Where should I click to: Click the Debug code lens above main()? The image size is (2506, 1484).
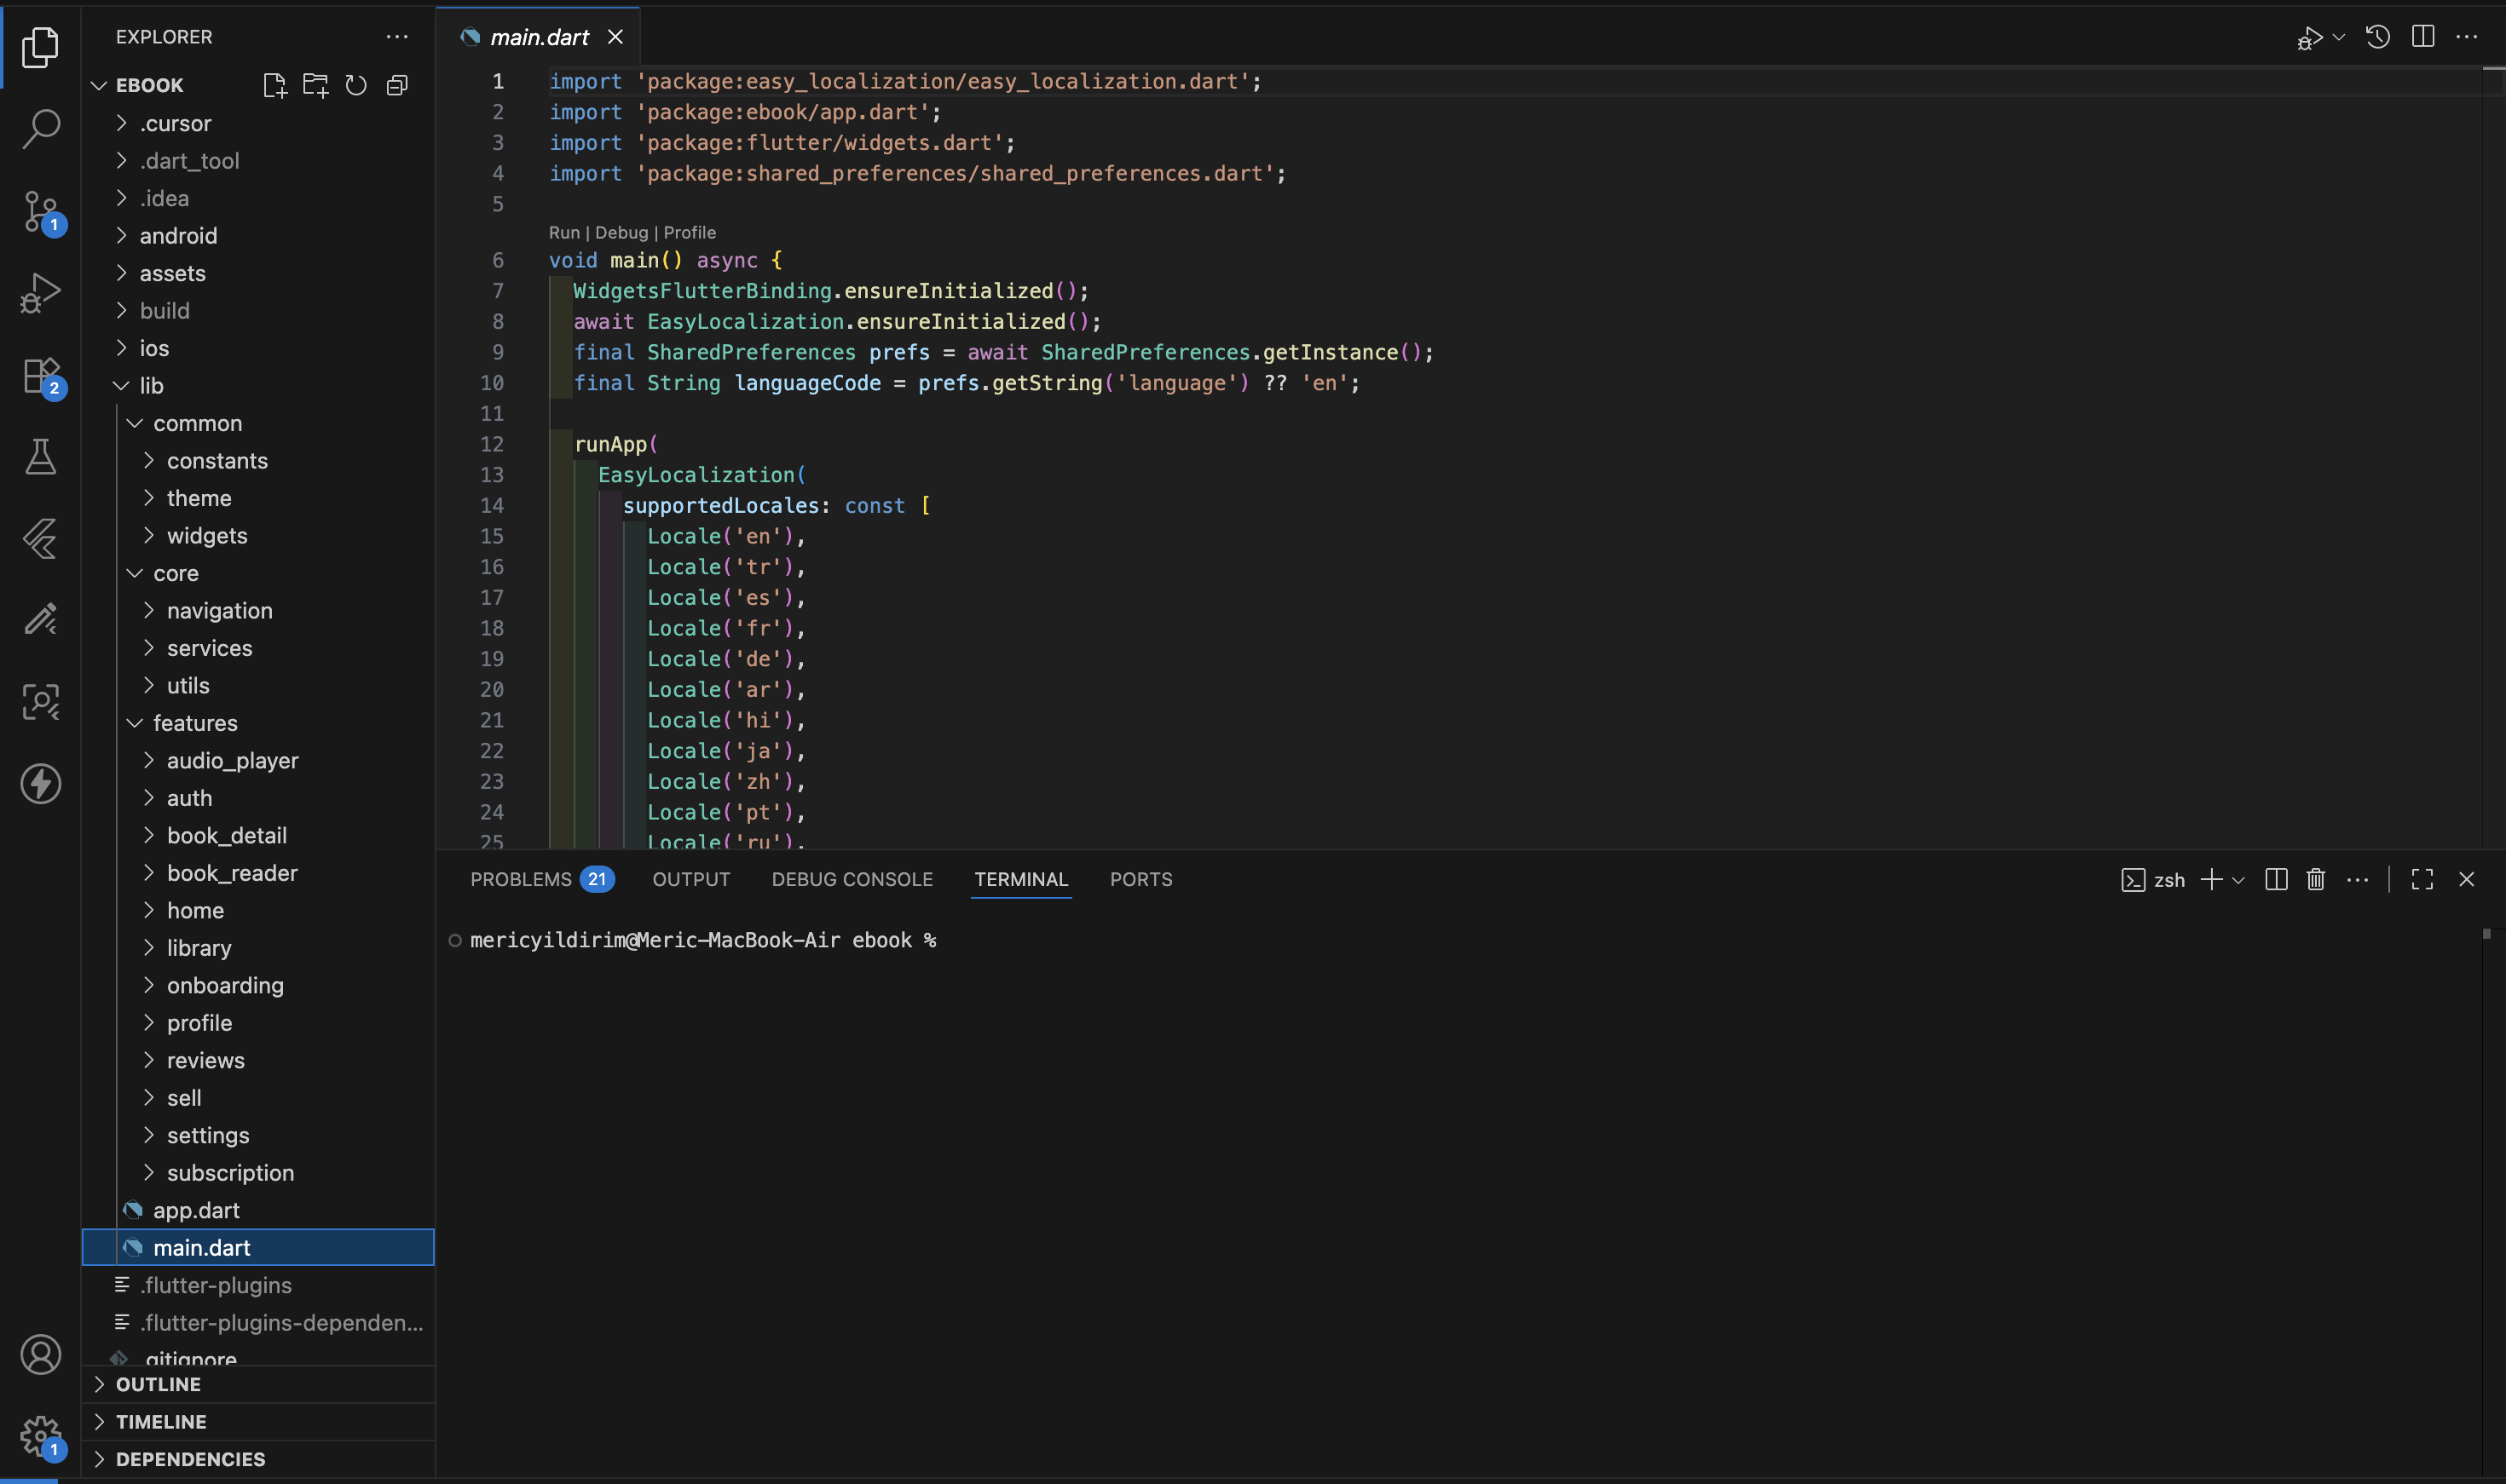click(x=621, y=232)
